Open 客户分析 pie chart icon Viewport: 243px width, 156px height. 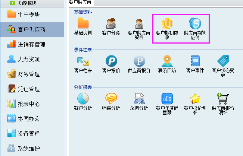[83, 99]
